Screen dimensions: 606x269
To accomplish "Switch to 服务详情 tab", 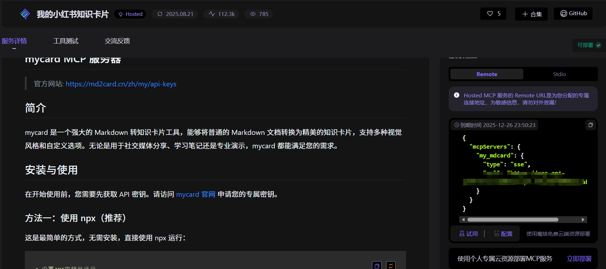I will pyautogui.click(x=14, y=41).
